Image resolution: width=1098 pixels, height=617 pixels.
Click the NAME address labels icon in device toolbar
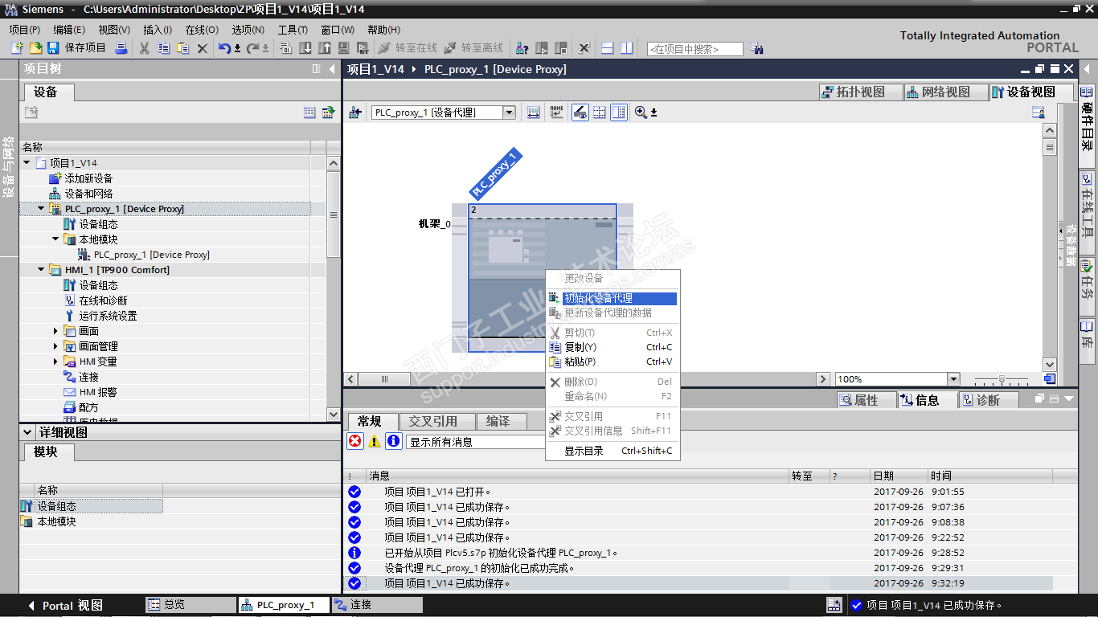pos(556,112)
